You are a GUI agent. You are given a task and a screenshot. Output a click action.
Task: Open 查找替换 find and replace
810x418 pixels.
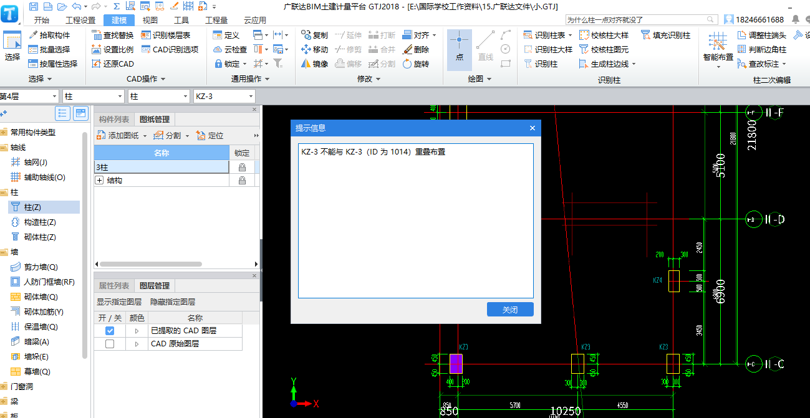click(113, 35)
